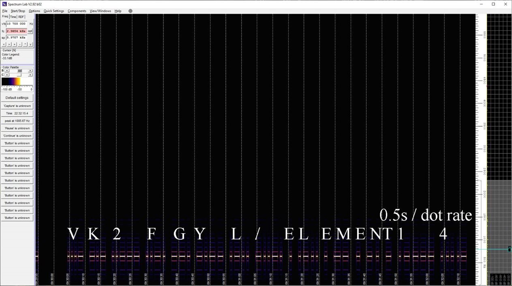Click right arrow of C contrast slider

[x=30, y=75]
